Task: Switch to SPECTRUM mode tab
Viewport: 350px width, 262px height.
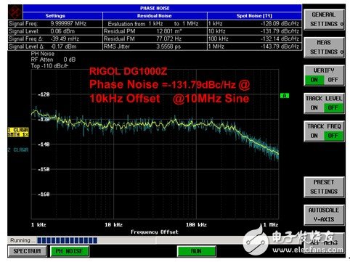Action: point(27,251)
